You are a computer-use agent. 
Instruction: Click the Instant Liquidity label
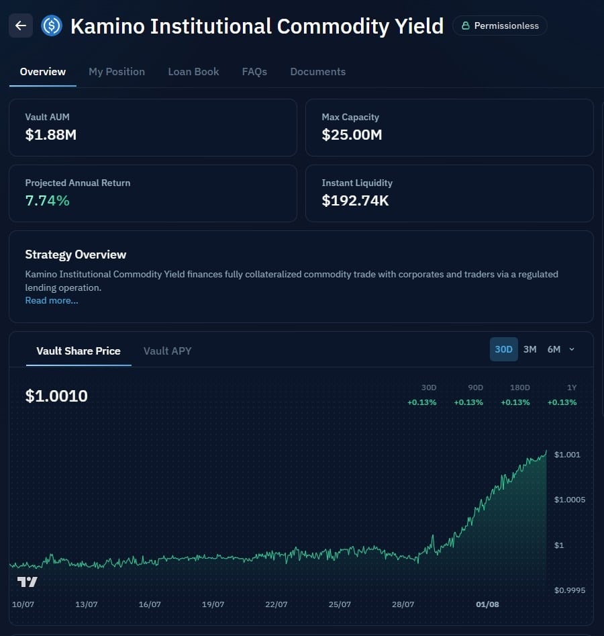coord(357,183)
